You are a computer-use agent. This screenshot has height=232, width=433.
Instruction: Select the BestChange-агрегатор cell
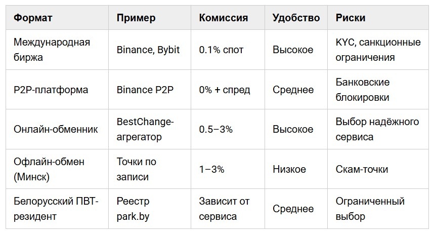pos(149,129)
